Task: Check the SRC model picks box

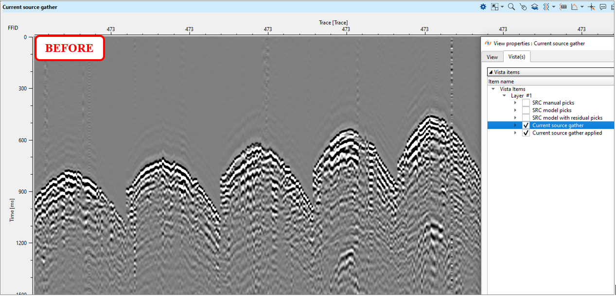Action: tap(526, 110)
